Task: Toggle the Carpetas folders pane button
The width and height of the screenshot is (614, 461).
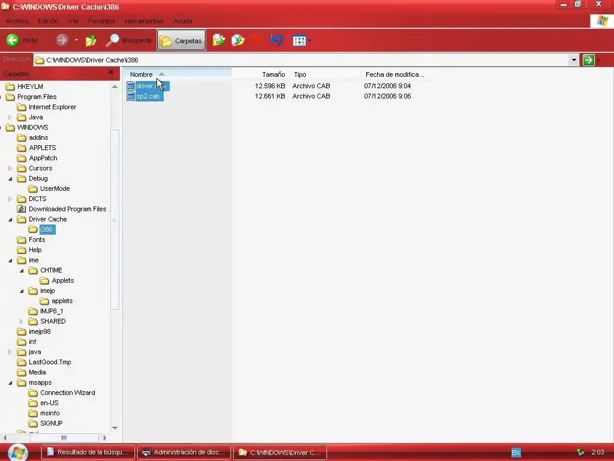Action: coord(181,40)
